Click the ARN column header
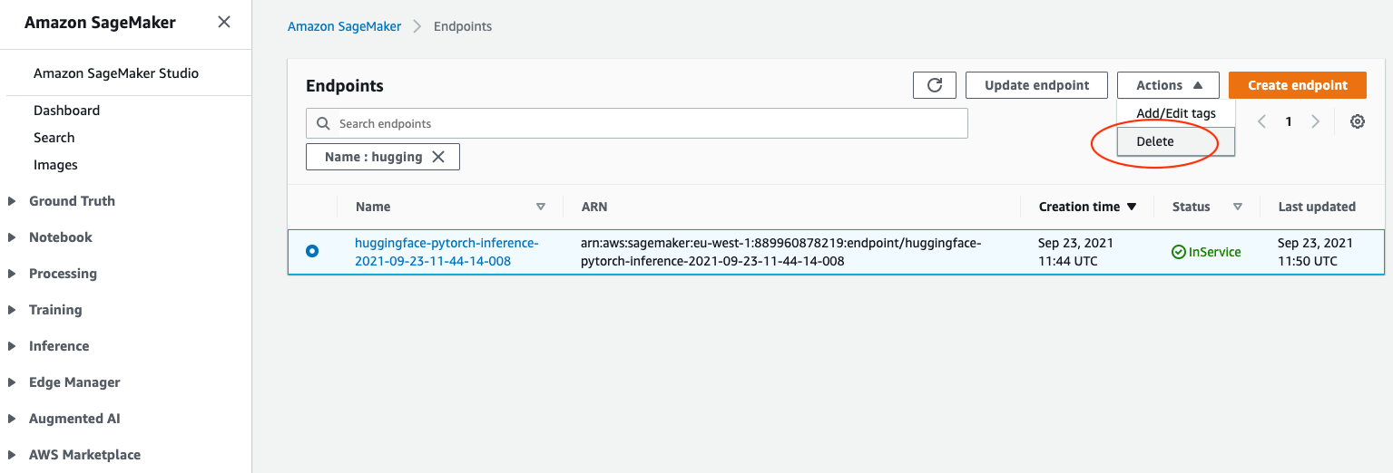 coord(593,207)
